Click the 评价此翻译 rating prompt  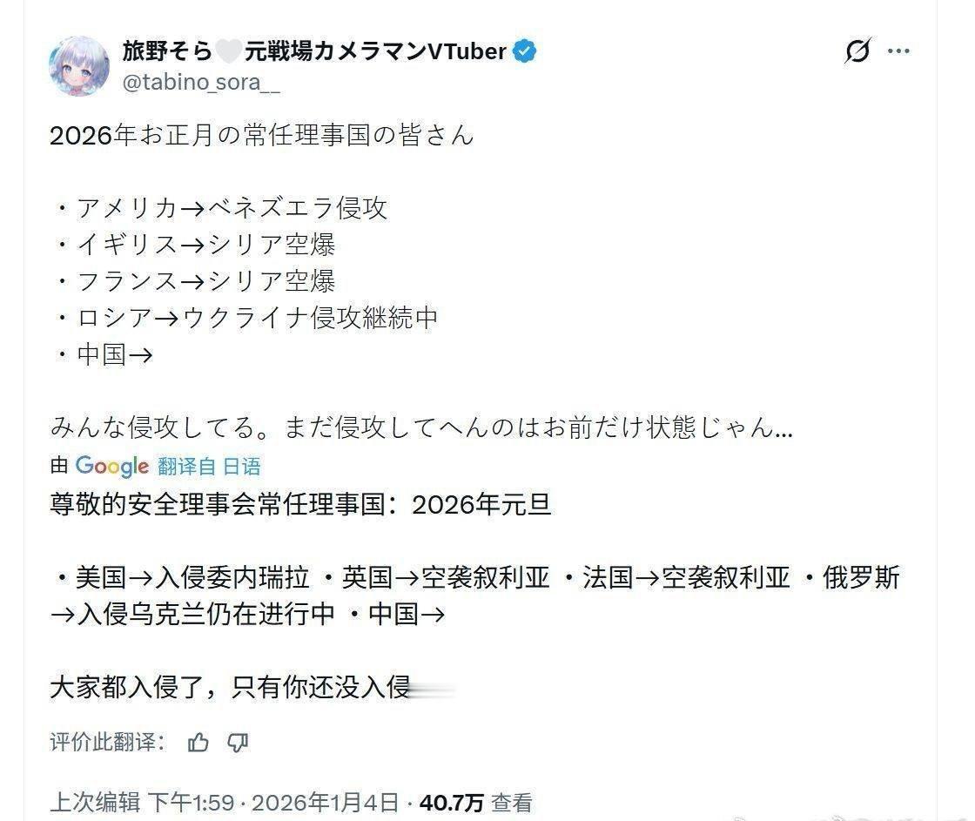(105, 744)
